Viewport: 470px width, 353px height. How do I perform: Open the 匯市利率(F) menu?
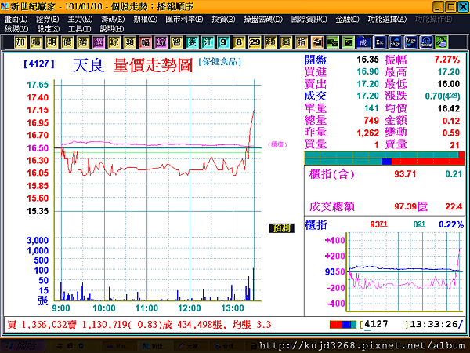click(x=184, y=20)
